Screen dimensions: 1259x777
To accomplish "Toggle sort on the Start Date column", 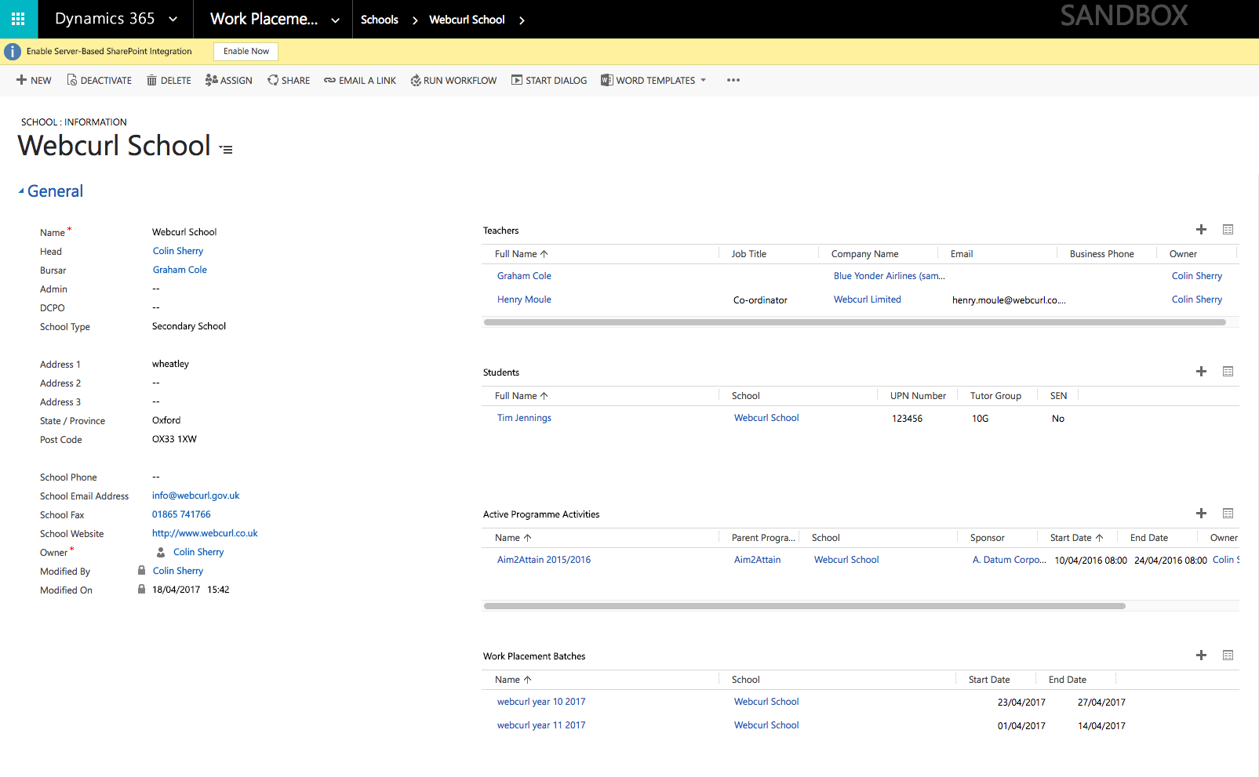I will tap(1075, 537).
